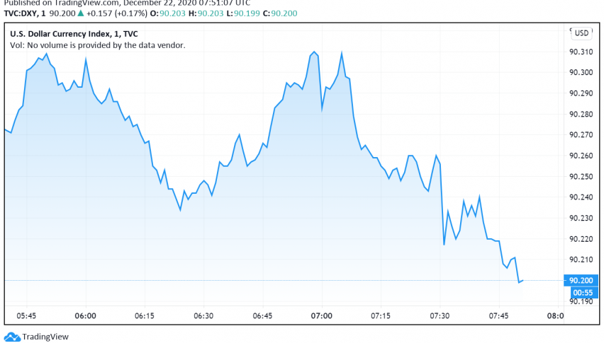Viewport: 604px width, 343px height.
Task: Click the 90.220 price axis label
Action: click(x=581, y=239)
